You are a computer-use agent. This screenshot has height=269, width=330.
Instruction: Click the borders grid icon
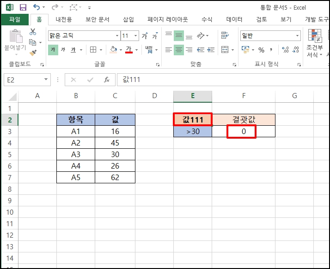(93, 50)
